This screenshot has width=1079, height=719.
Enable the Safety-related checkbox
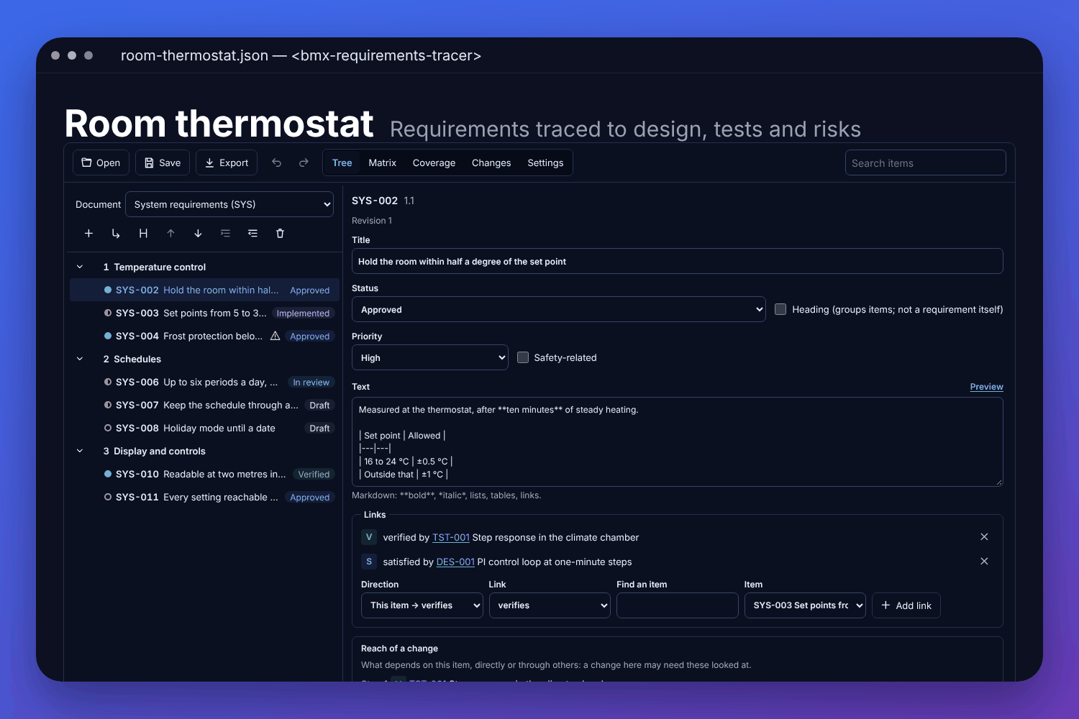point(523,357)
